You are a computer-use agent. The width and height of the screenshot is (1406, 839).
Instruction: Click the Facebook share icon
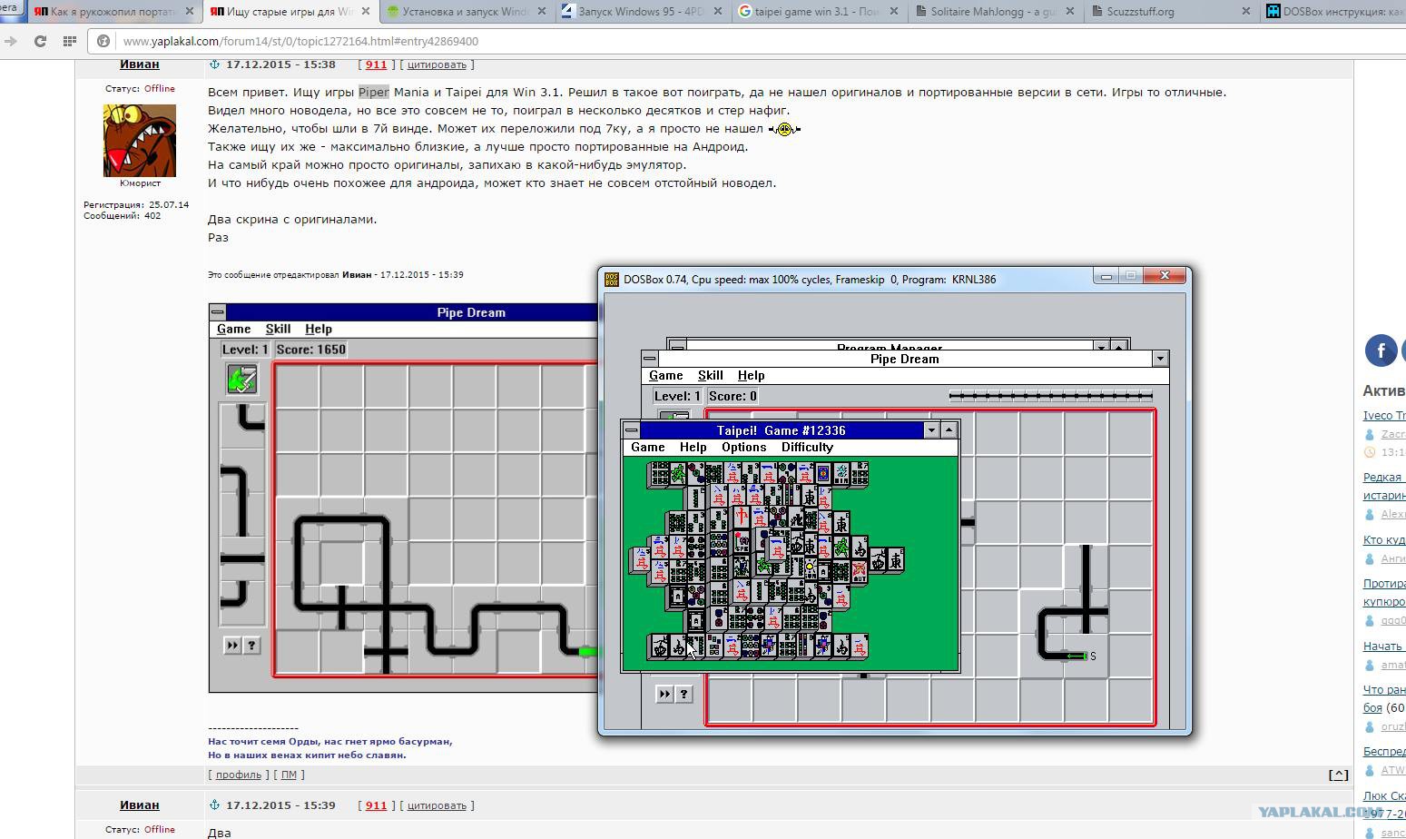tap(1381, 350)
